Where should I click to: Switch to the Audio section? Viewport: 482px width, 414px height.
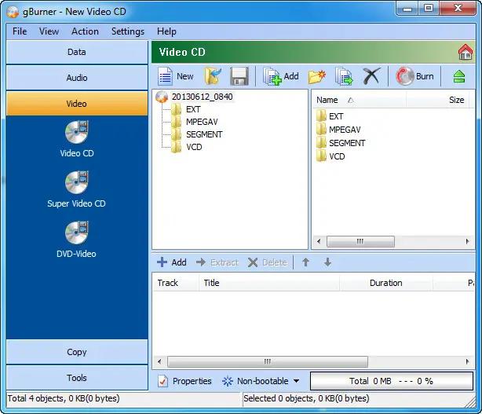[76, 78]
